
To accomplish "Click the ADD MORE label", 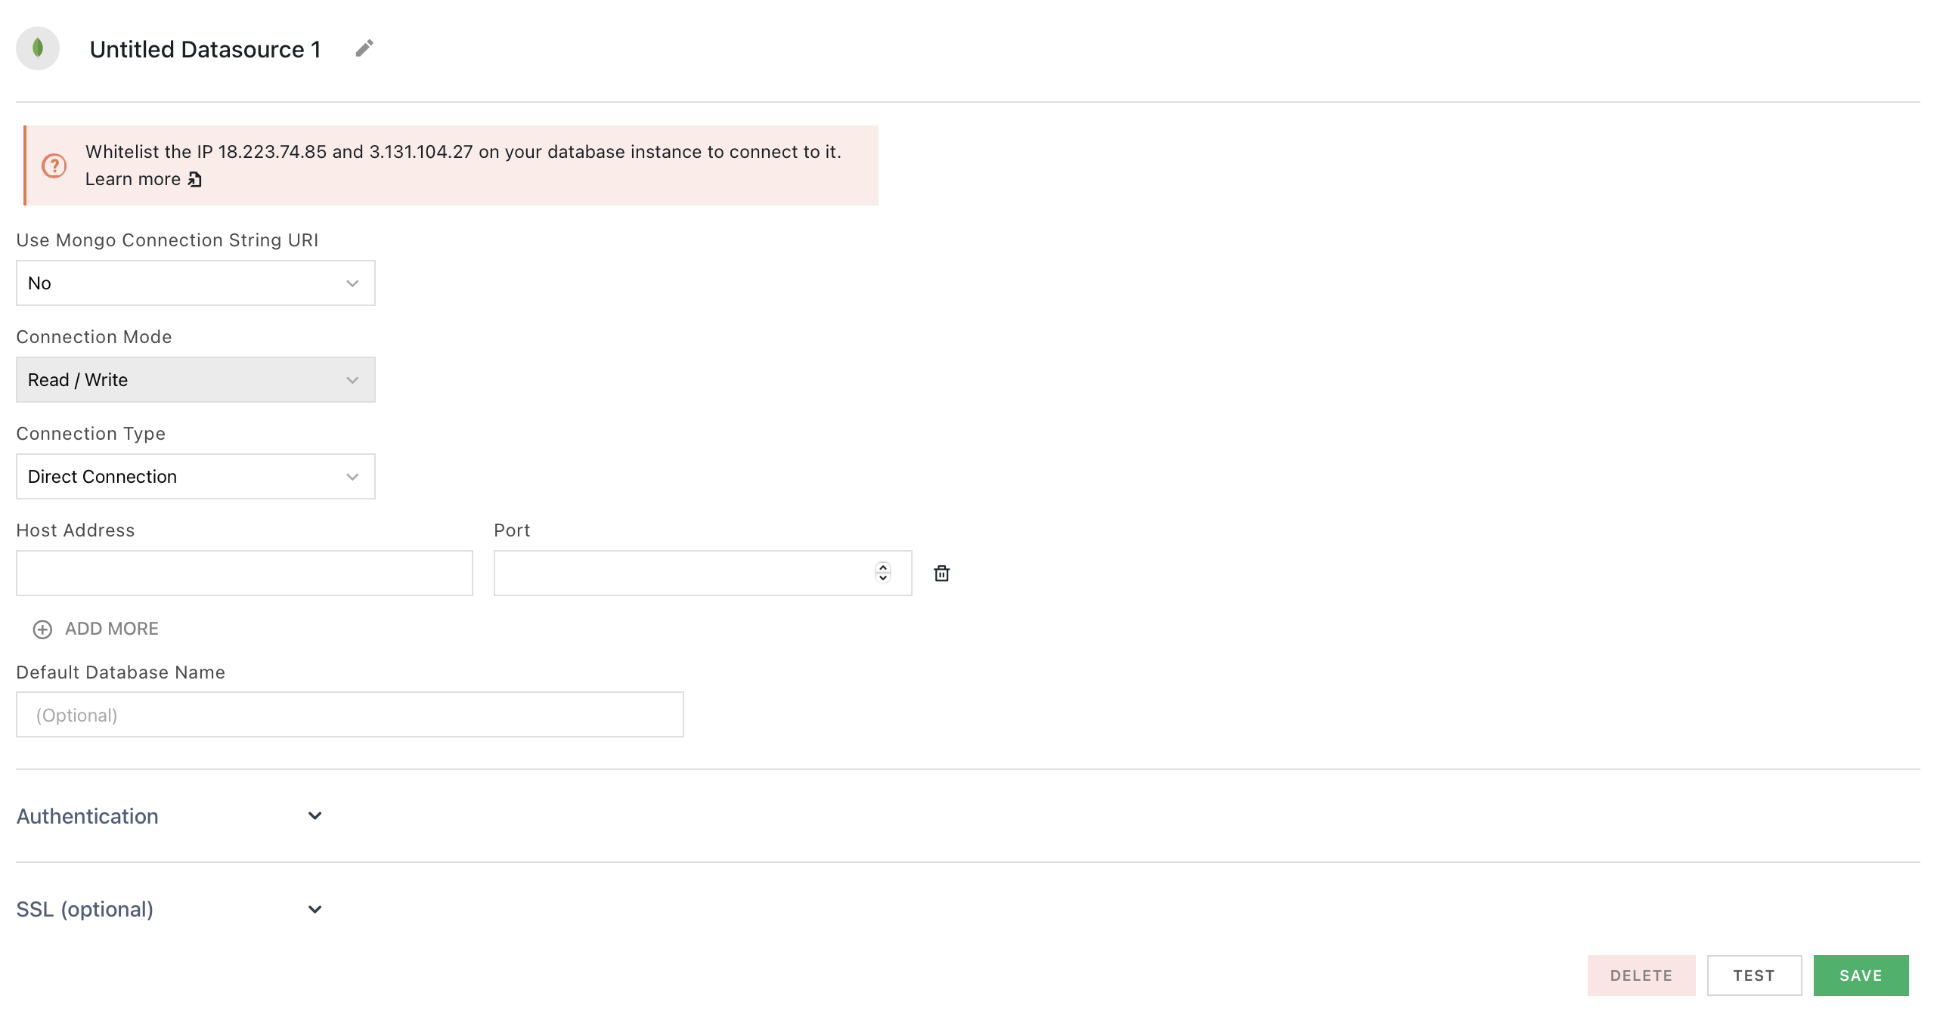I will 111,629.
